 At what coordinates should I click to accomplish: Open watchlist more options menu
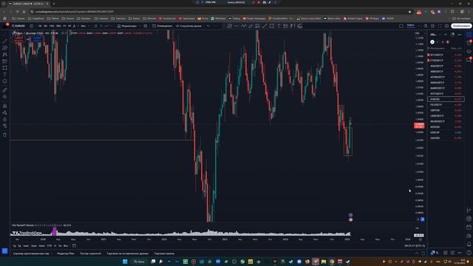(x=460, y=35)
